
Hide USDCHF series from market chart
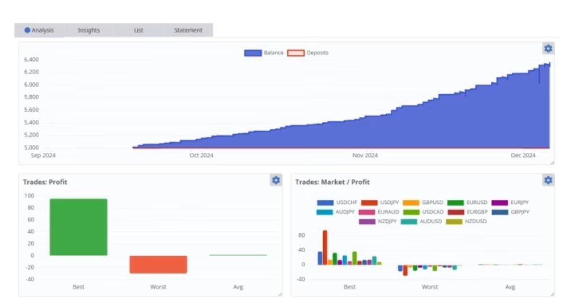[x=337, y=202]
